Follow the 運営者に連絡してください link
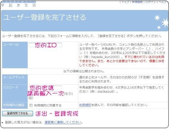170x129 pixels. coord(63,122)
